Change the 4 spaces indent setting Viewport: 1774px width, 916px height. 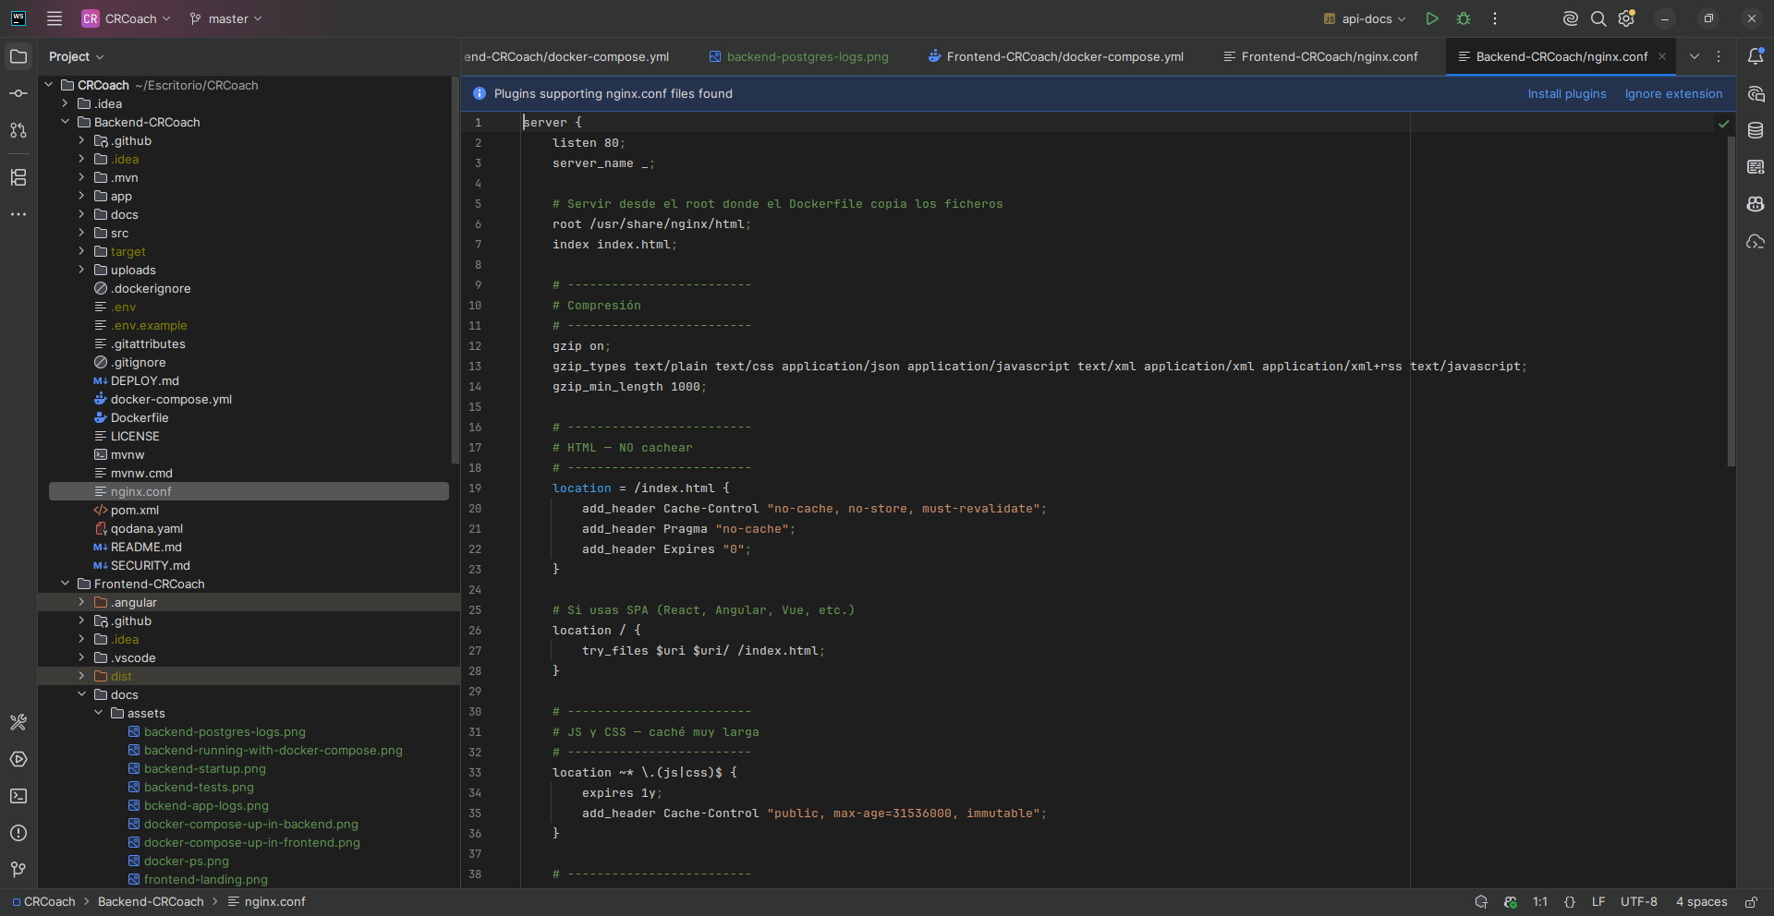coord(1702,902)
